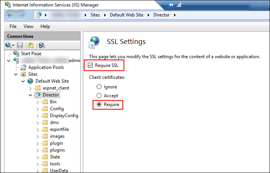Select the Ignore client certificates option
This screenshot has width=270, height=173.
(x=99, y=87)
